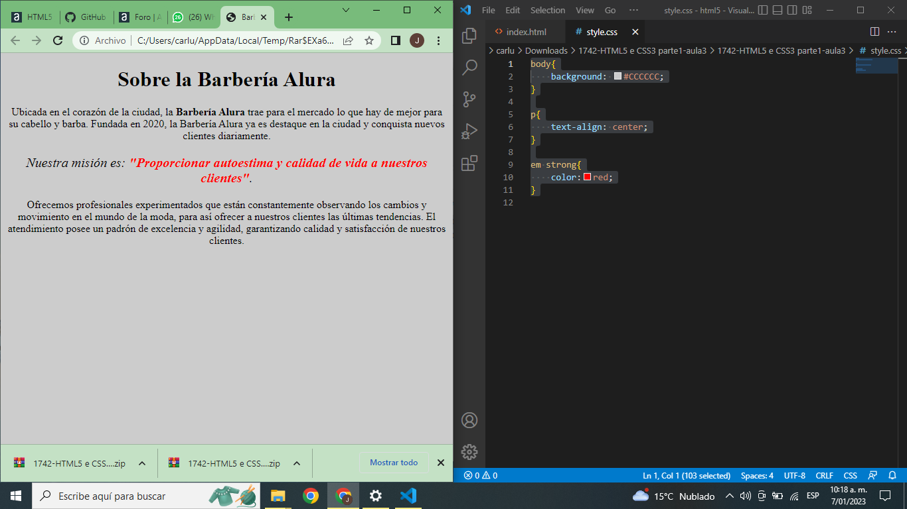Close the style.css tab

(635, 32)
